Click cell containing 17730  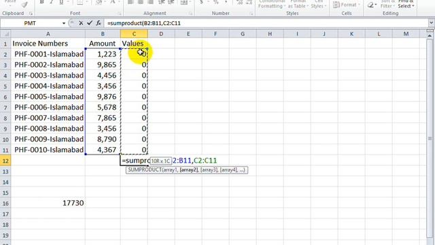48,203
